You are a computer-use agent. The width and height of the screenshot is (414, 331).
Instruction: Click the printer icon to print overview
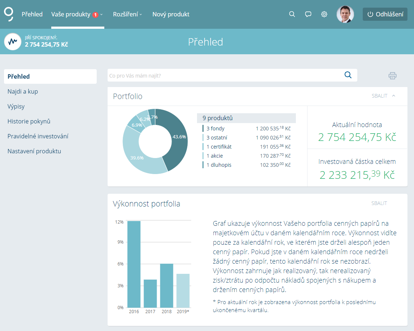pos(392,76)
